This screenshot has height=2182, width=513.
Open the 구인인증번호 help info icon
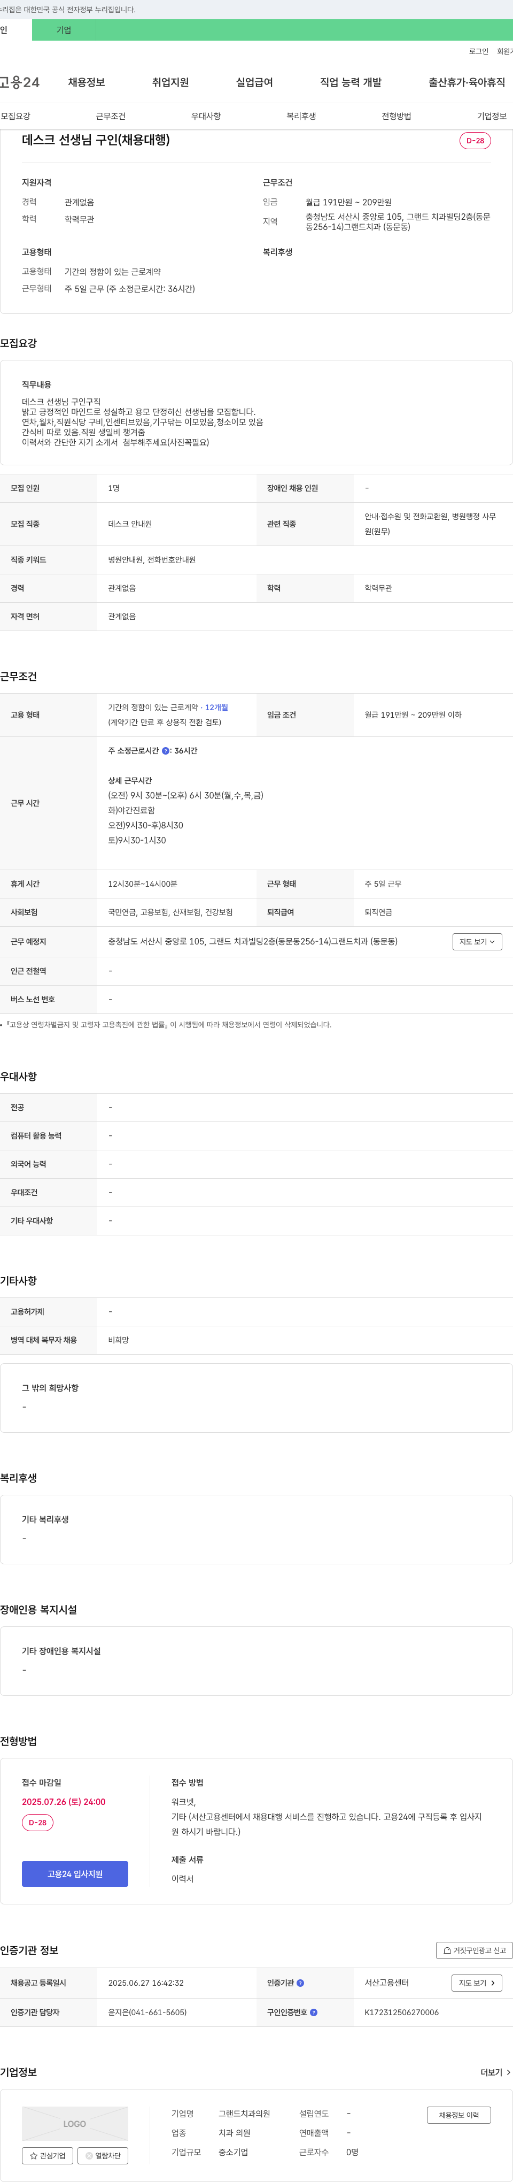(314, 2012)
